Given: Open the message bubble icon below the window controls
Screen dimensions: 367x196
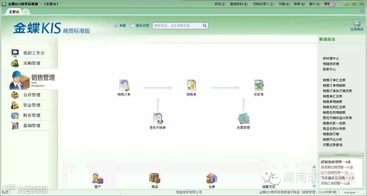Looking at the screenshot, I should coord(362,11).
